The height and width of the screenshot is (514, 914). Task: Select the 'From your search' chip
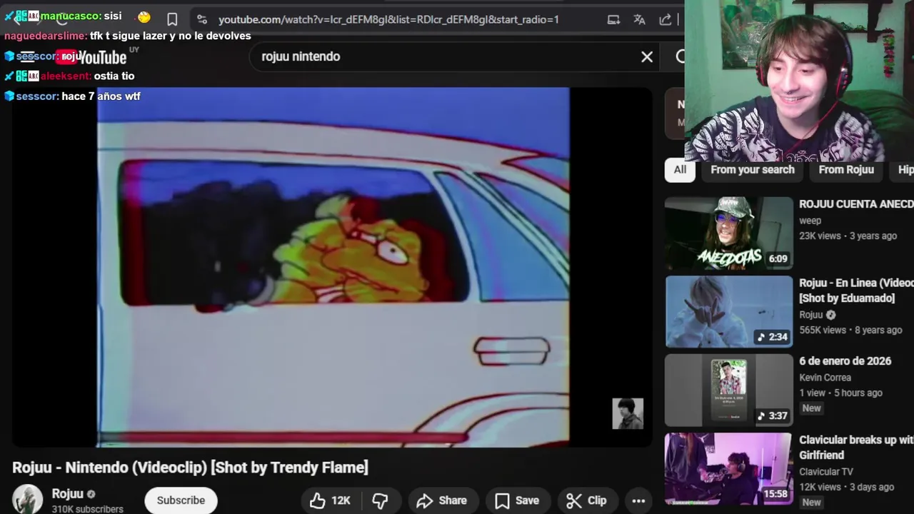coord(753,169)
